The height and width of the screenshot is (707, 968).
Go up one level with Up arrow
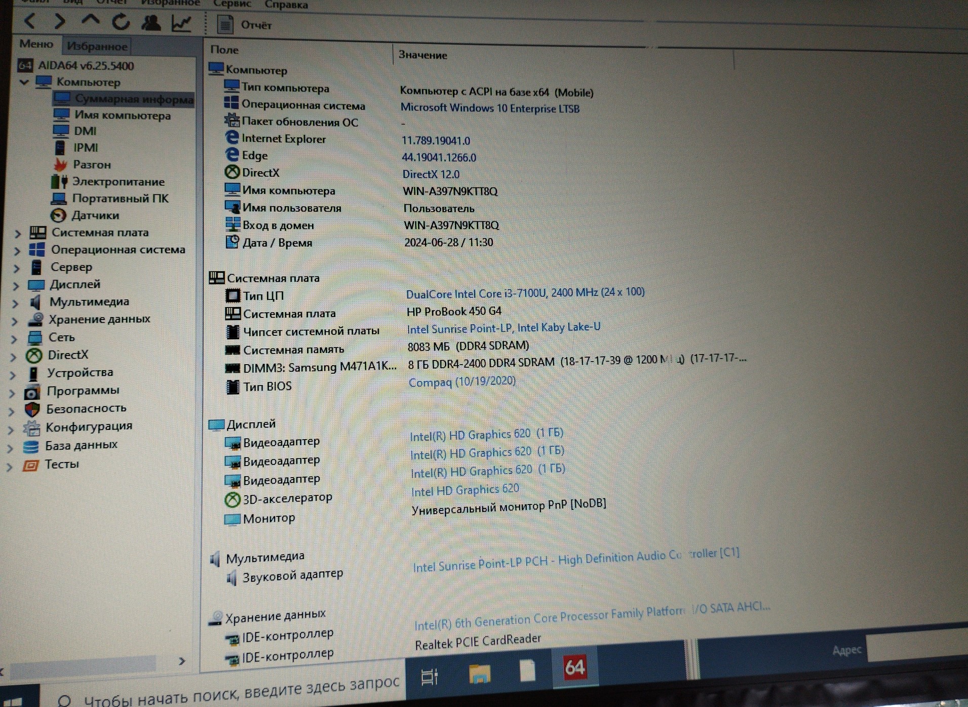(90, 21)
